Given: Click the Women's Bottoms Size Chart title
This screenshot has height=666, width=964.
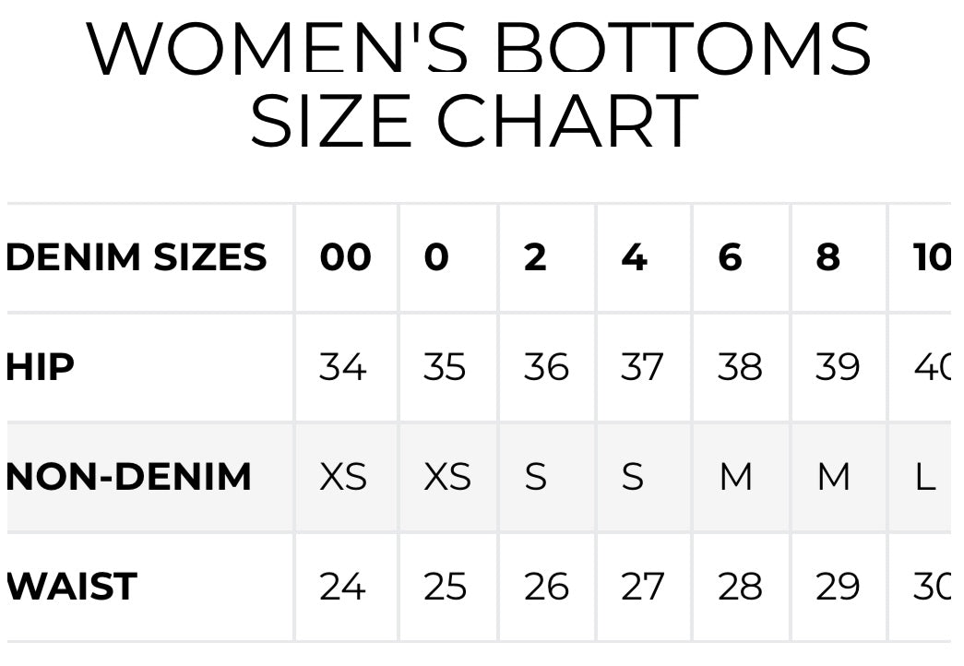Looking at the screenshot, I should (480, 85).
